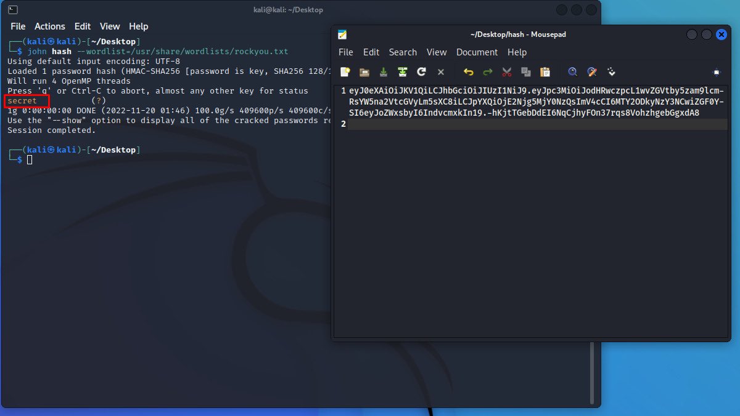Click the Paste clipboard icon in Mousepad
The image size is (740, 416).
(545, 72)
